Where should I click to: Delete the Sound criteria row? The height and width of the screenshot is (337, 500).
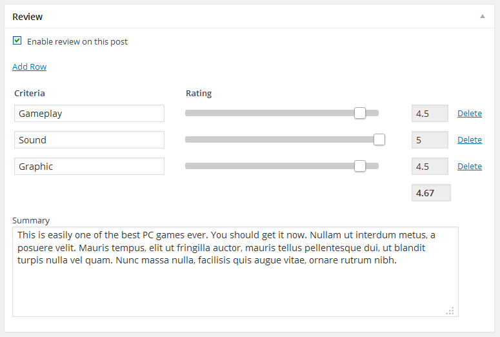coord(470,140)
